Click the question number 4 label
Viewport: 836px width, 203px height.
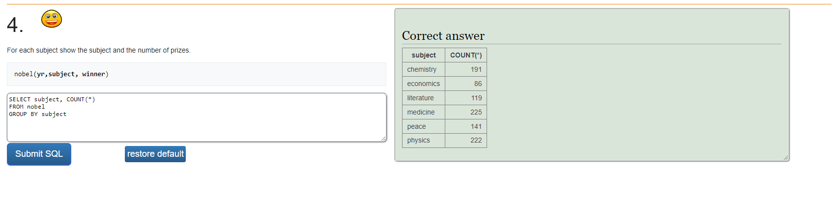(x=15, y=25)
